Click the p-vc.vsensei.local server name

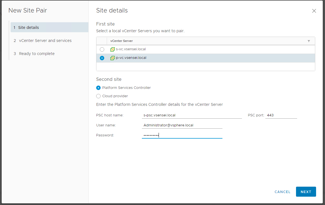pos(131,58)
